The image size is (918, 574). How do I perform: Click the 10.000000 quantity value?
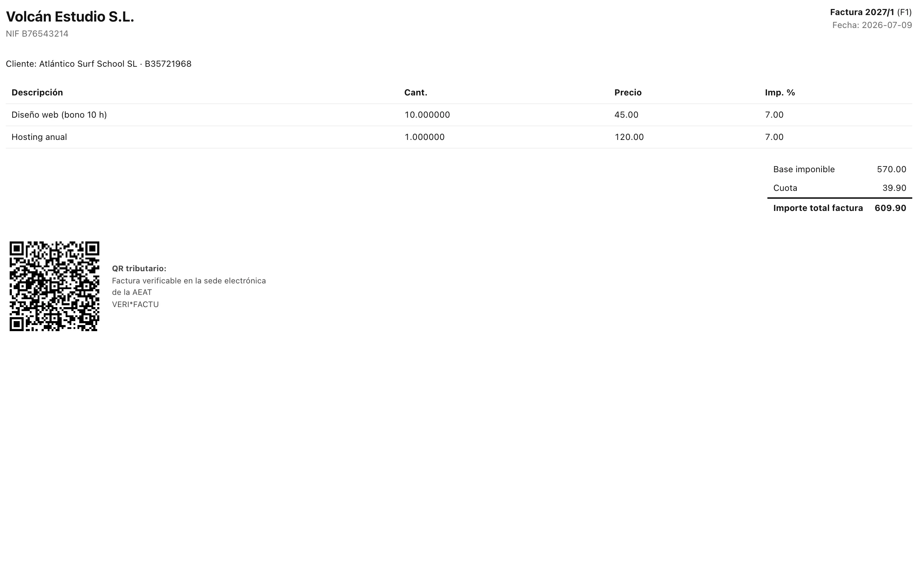pos(427,115)
